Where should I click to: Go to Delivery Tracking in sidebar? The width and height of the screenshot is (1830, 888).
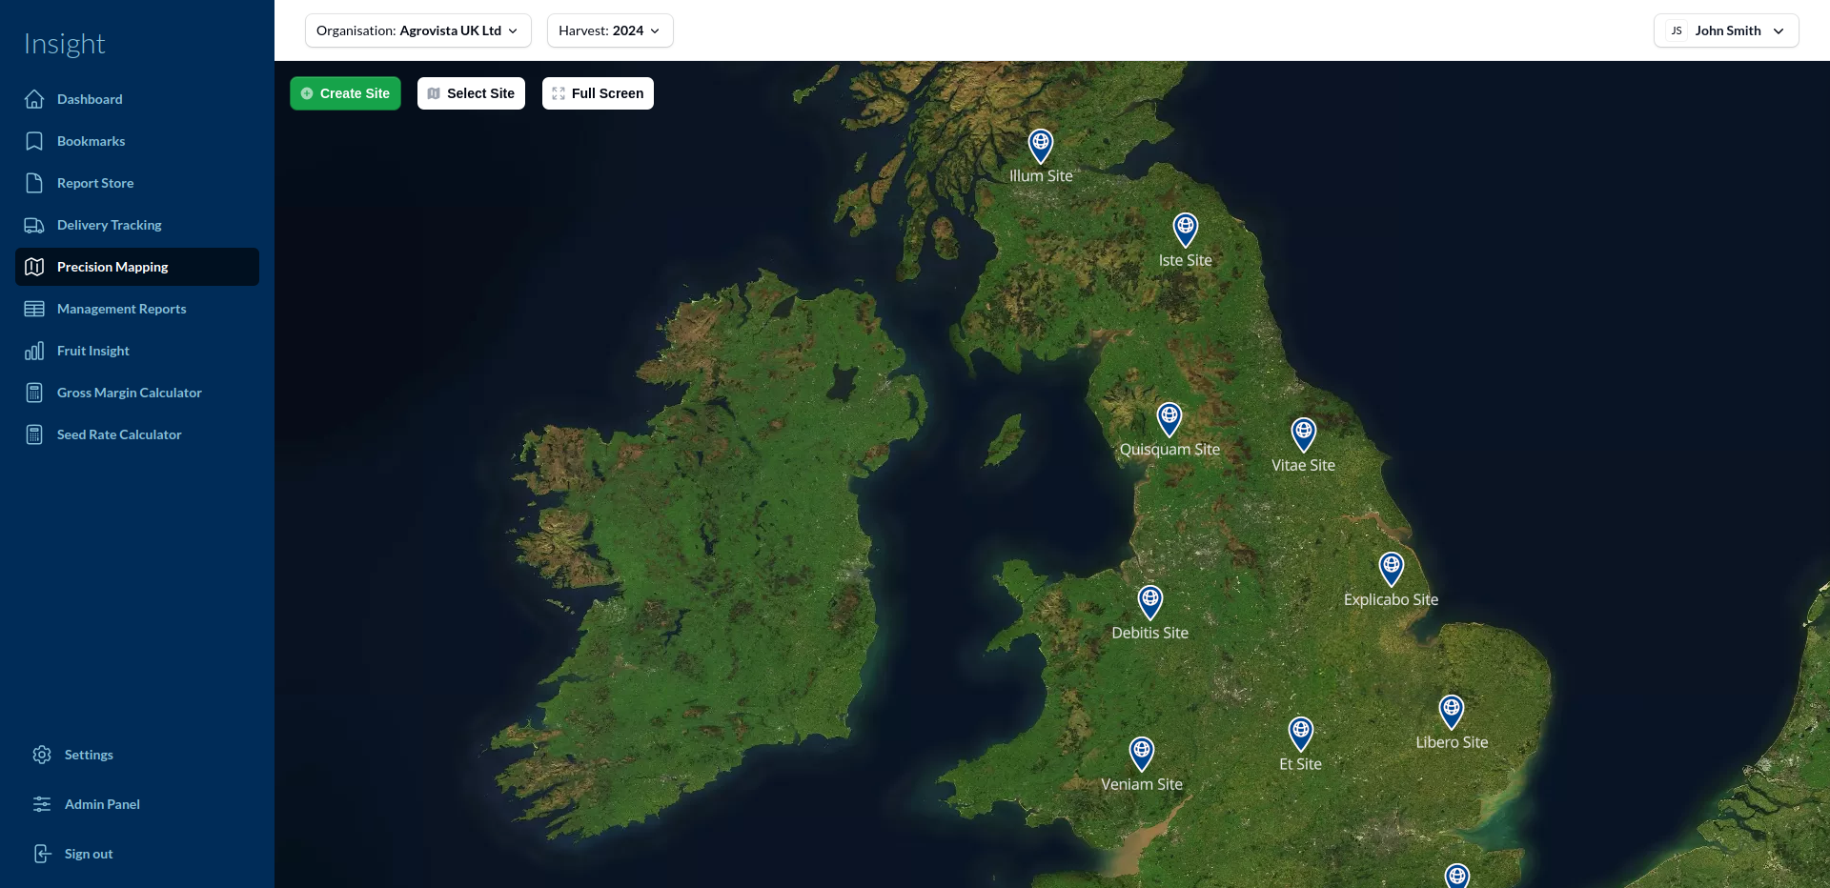[x=109, y=225]
